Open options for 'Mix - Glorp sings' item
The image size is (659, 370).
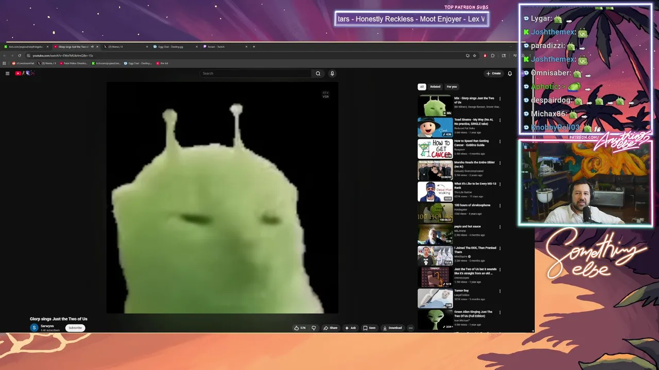click(500, 99)
